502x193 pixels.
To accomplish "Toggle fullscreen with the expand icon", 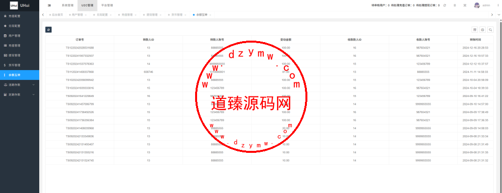I will [x=465, y=5].
